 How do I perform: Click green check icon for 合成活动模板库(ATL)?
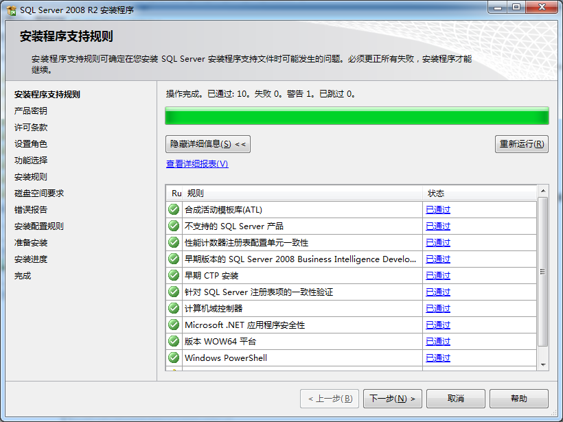tap(174, 209)
